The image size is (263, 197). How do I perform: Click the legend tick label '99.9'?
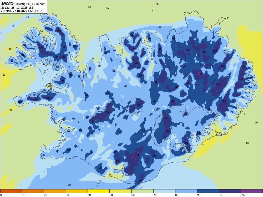pos(244,195)
